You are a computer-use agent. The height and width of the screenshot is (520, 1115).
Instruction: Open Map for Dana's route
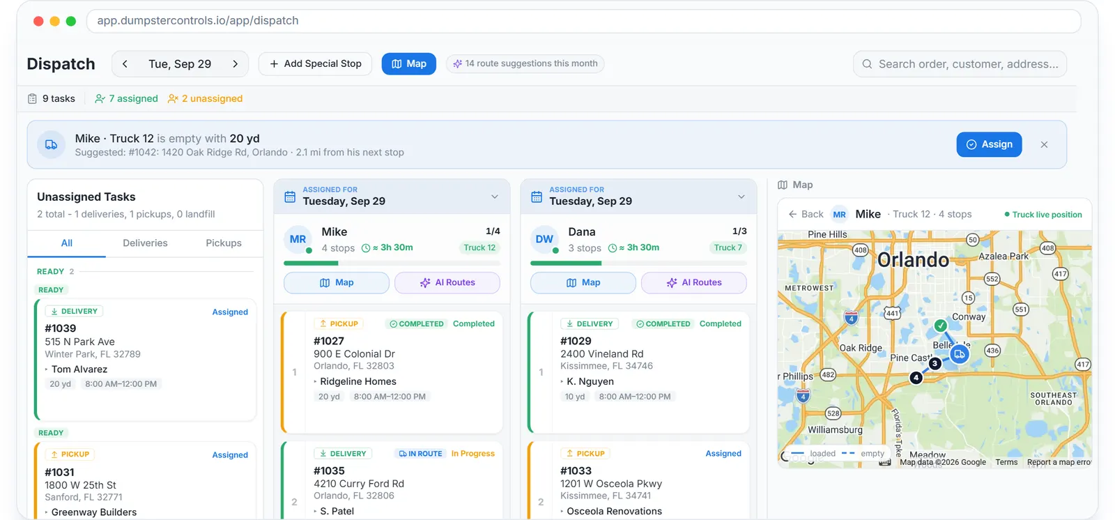click(583, 283)
